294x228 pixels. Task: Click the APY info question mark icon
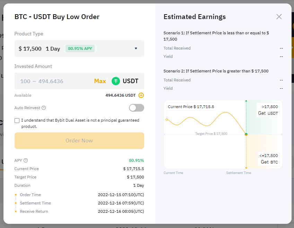26,160
